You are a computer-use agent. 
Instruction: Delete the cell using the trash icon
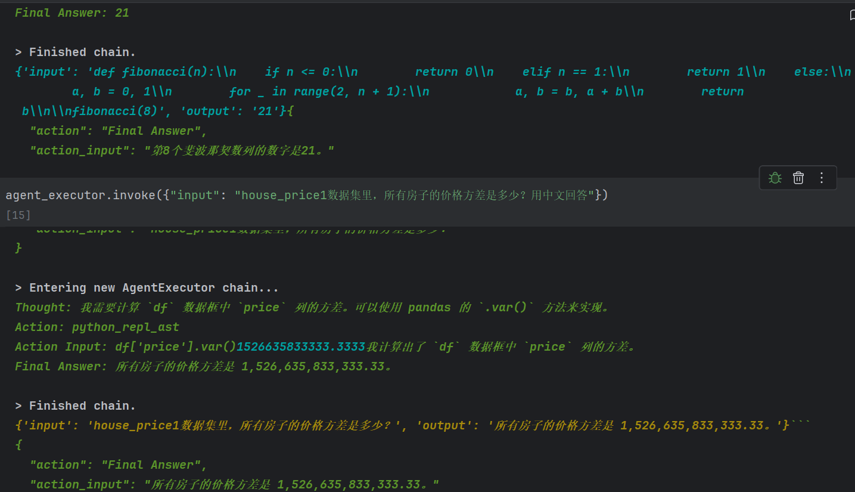[x=798, y=178]
